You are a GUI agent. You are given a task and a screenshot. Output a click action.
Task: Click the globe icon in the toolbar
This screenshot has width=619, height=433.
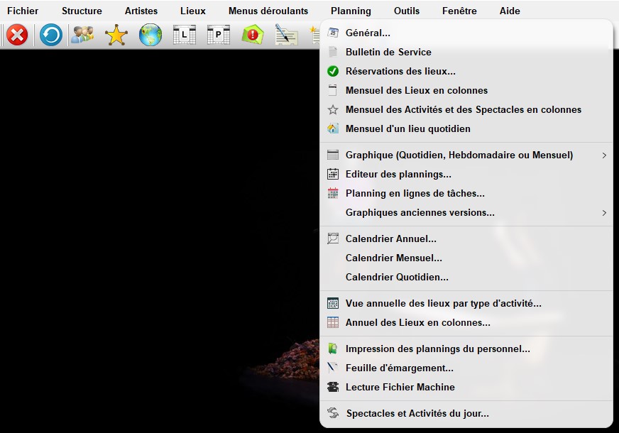[x=150, y=35]
